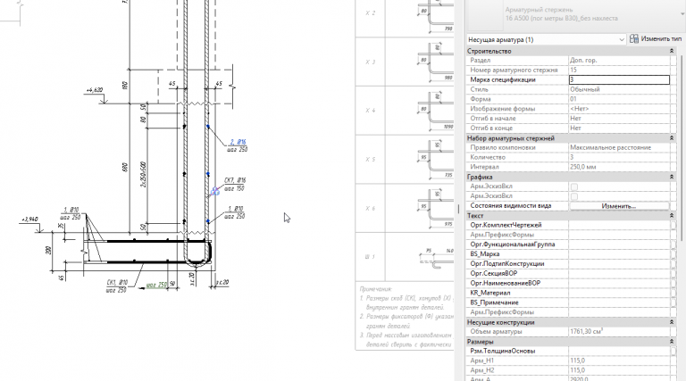Collapse the Графика property group
686x381 pixels.
coord(672,177)
